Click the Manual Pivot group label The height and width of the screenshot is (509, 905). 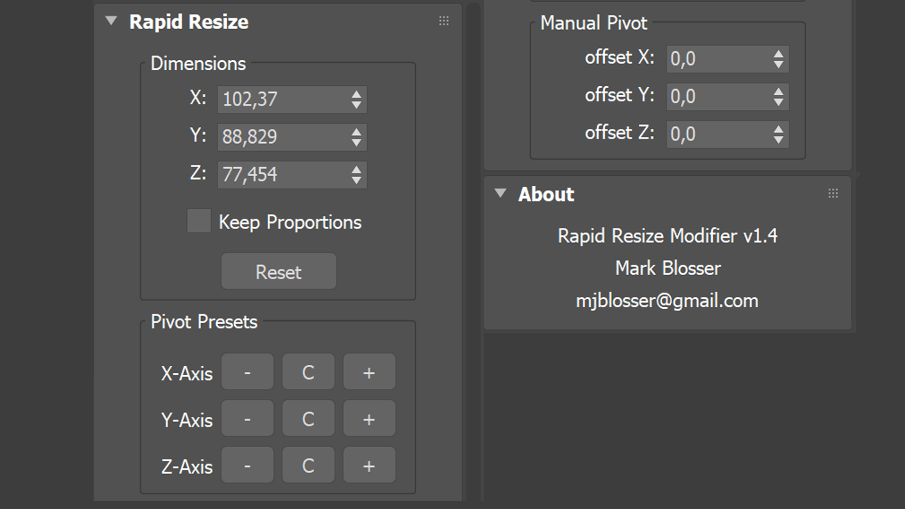tap(593, 23)
